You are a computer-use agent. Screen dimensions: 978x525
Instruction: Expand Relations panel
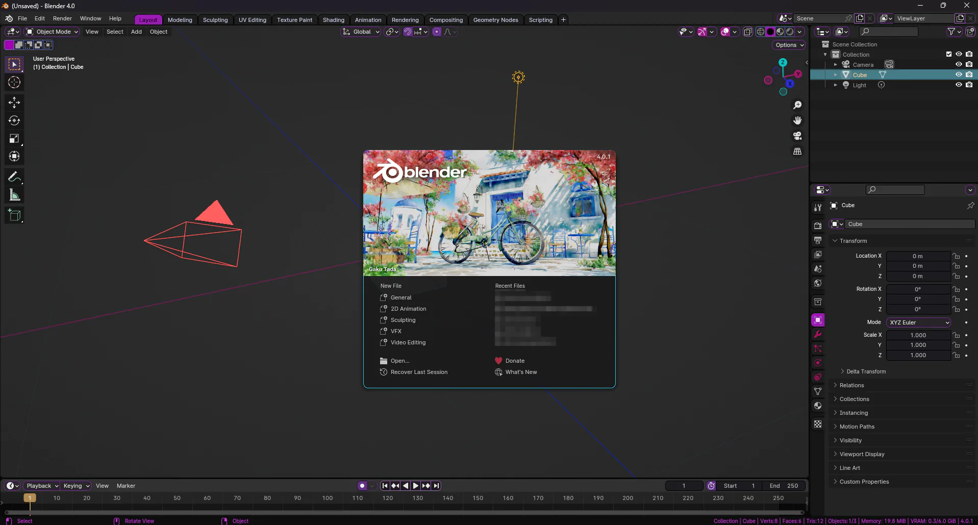click(x=851, y=385)
